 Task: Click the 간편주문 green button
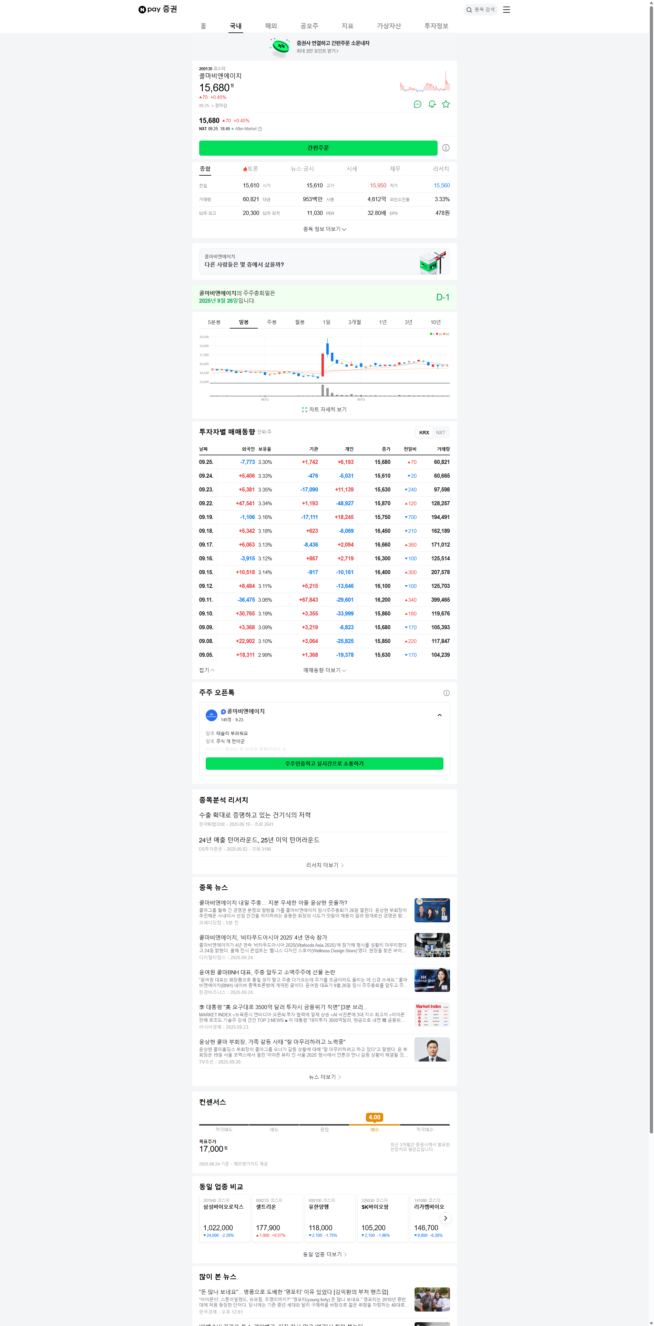[x=318, y=148]
